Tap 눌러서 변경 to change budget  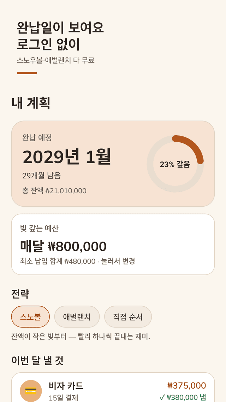[x=118, y=261]
